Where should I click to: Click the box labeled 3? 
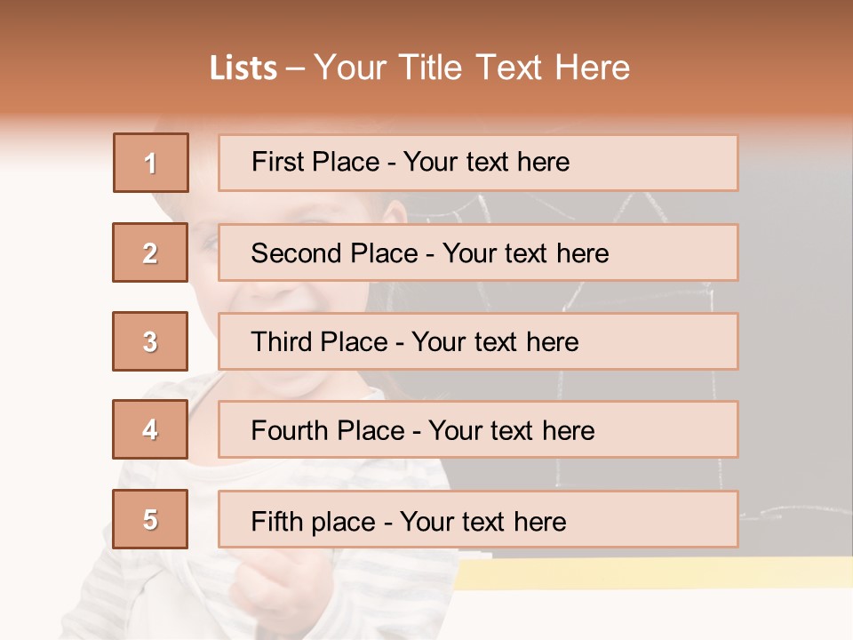click(x=151, y=341)
